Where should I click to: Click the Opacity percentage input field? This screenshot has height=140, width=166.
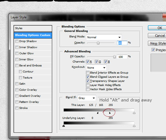122,43
